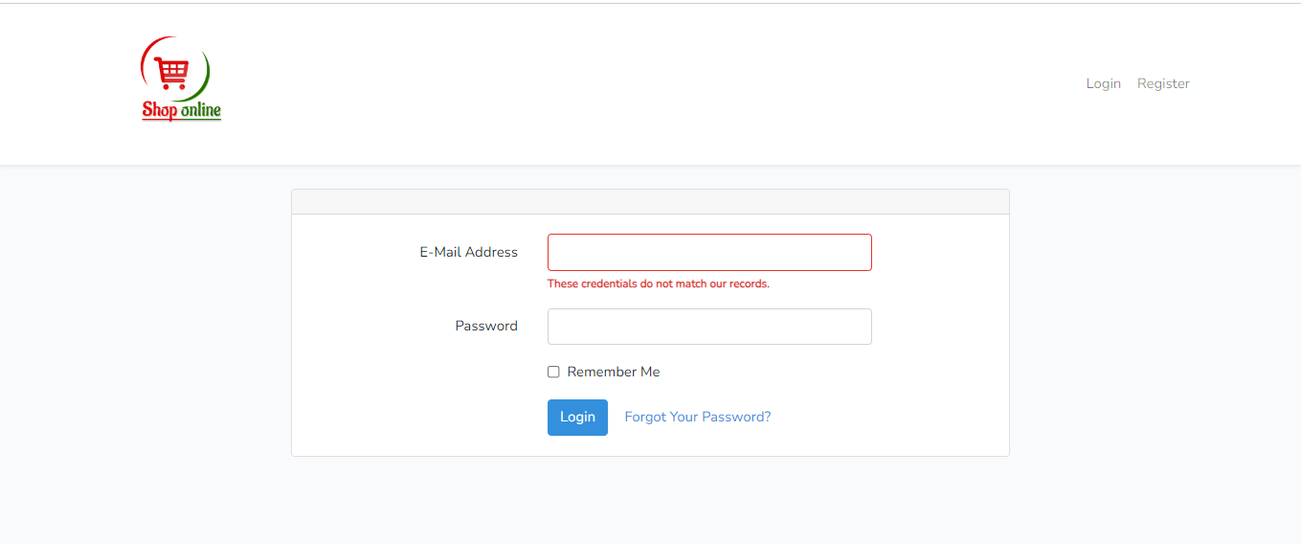Click the green 'online' word in logo
Screen dimensions: 1301x544
(x=201, y=110)
